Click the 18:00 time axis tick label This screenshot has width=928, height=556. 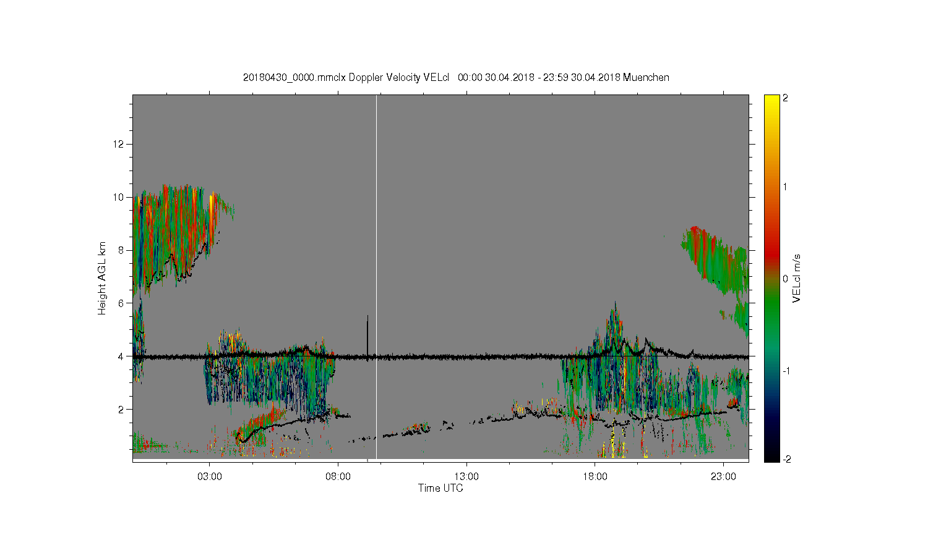pos(595,476)
